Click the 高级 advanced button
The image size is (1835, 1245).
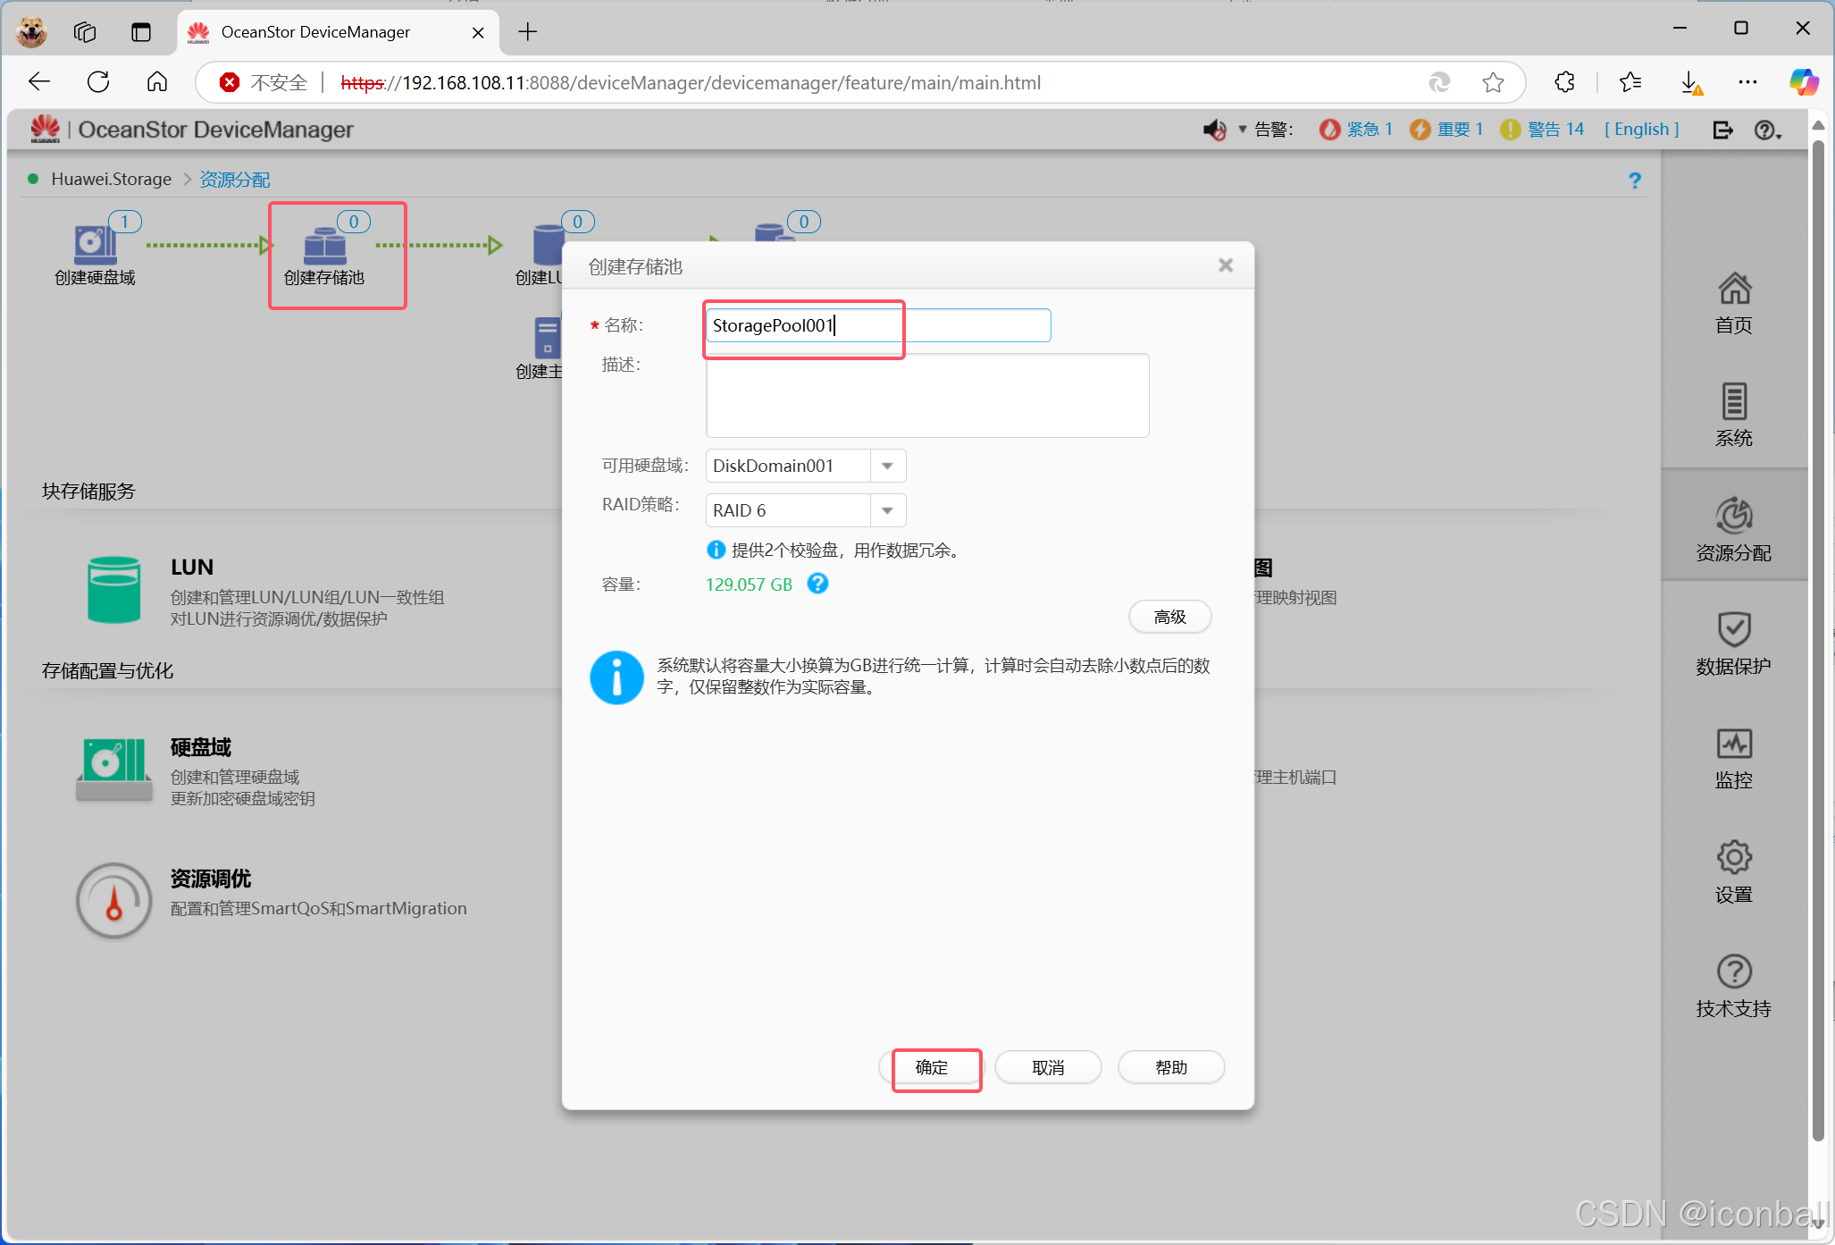[x=1169, y=617]
